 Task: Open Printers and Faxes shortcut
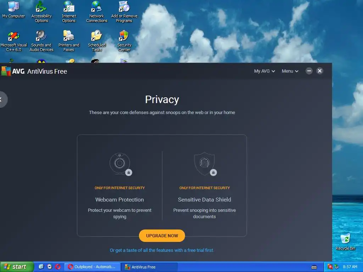pyautogui.click(x=69, y=41)
